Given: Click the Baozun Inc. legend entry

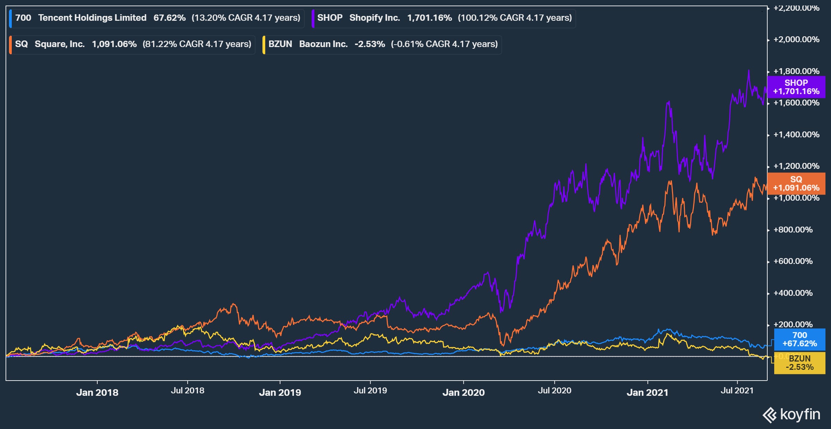Looking at the screenshot, I should (x=382, y=44).
